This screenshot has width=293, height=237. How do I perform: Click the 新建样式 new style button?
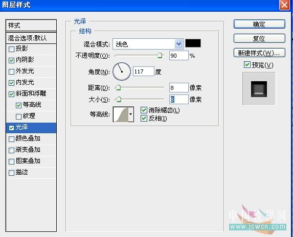259,53
